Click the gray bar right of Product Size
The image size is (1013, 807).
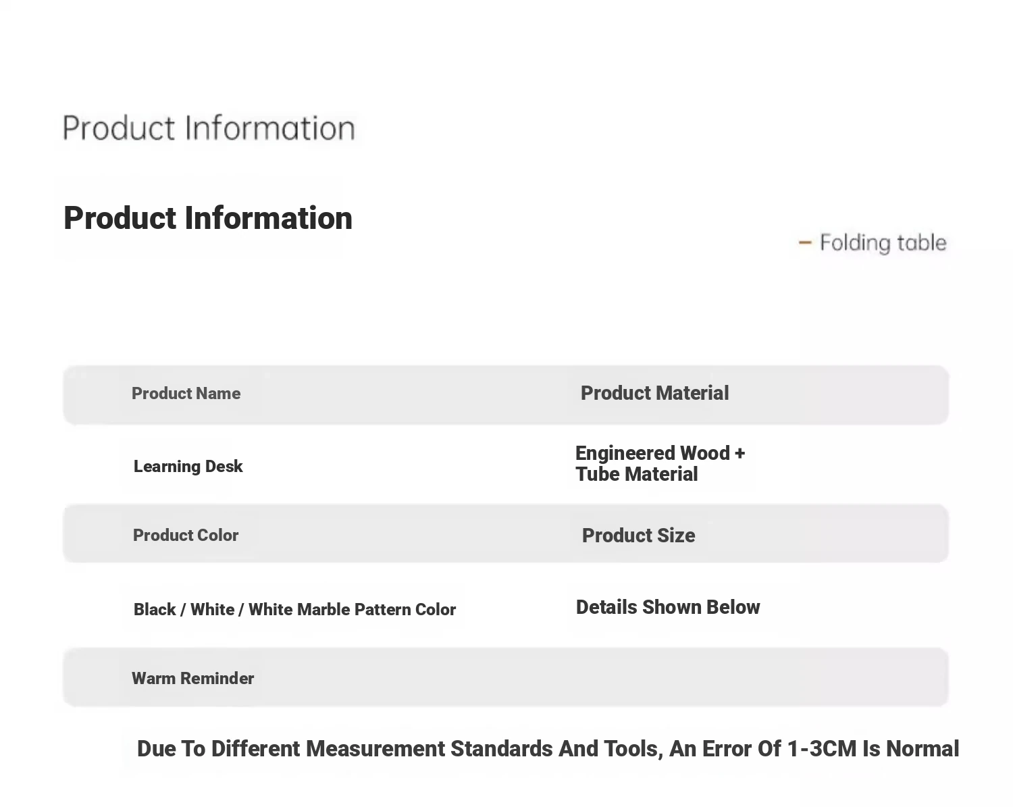[x=821, y=533]
